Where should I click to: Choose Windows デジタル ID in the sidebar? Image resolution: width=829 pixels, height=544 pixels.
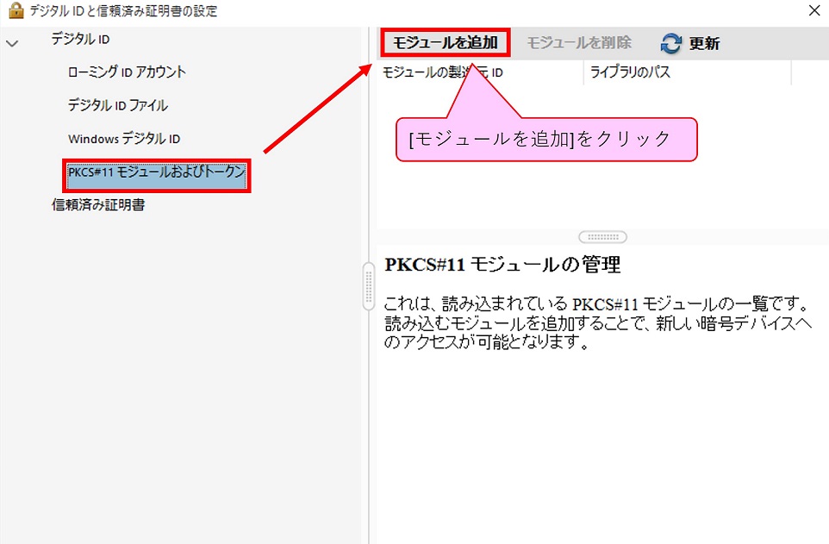(x=124, y=139)
